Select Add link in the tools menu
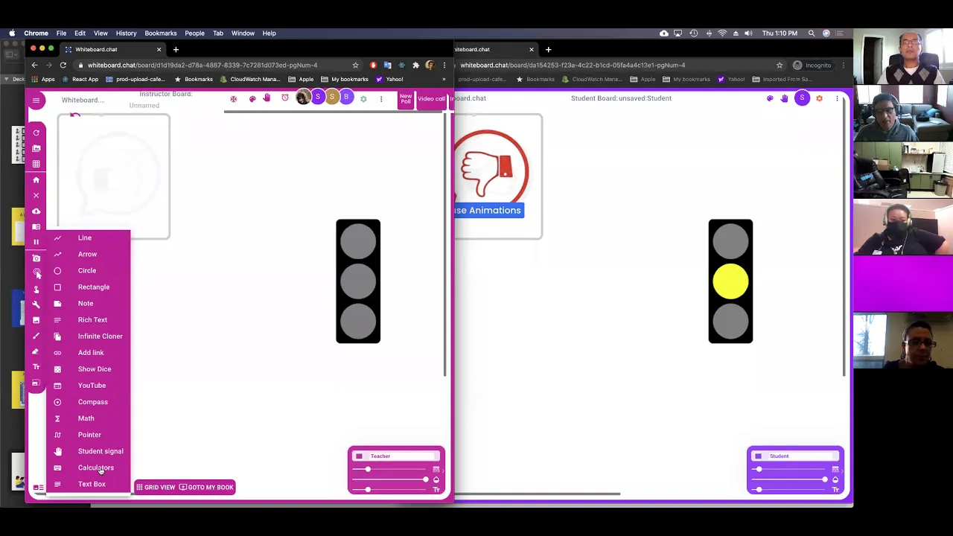Viewport: 953px width, 536px height. (x=88, y=353)
